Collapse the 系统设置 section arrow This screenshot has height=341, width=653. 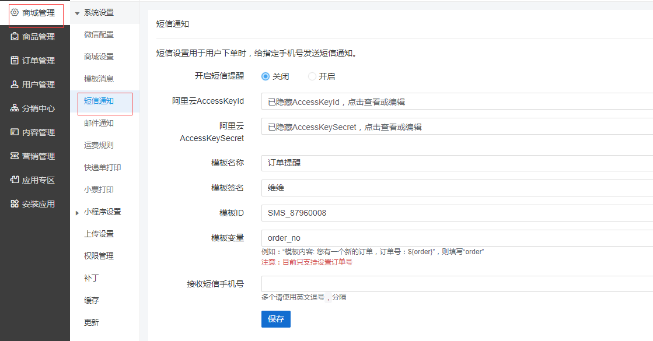click(77, 13)
